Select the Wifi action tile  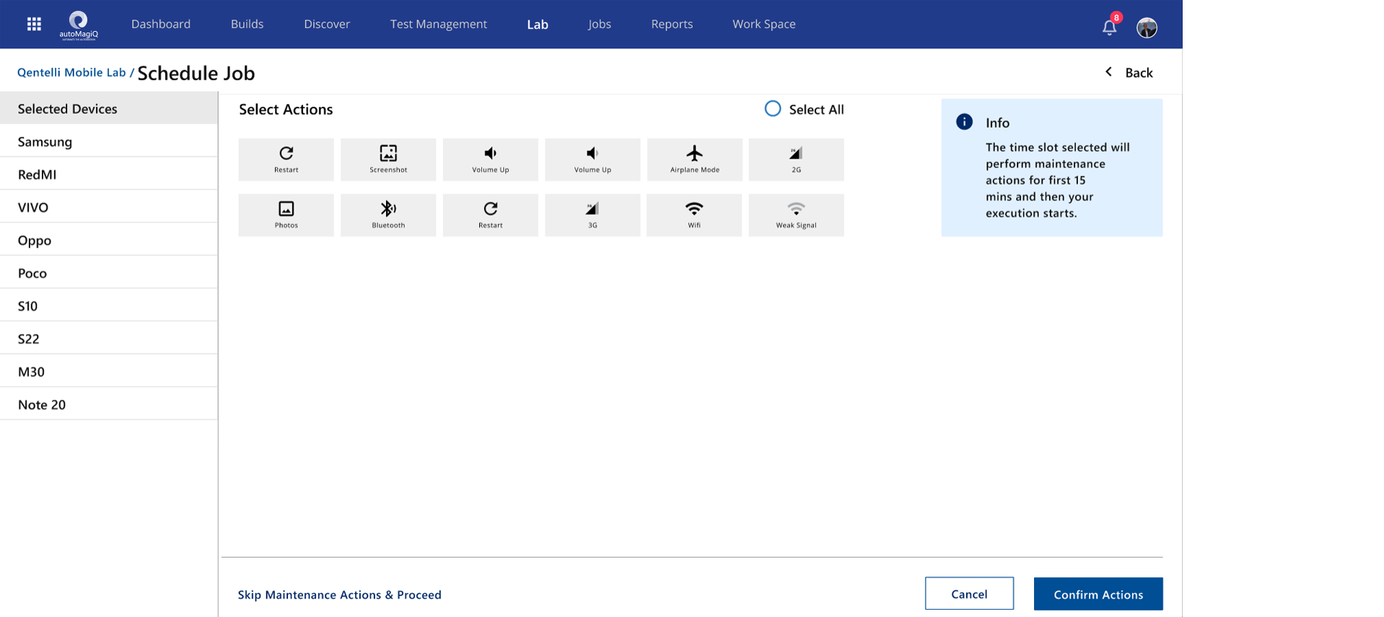click(694, 215)
